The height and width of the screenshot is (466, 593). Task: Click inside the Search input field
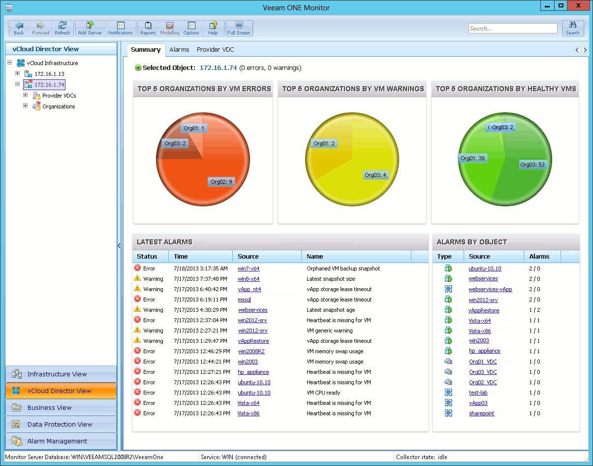coord(512,29)
